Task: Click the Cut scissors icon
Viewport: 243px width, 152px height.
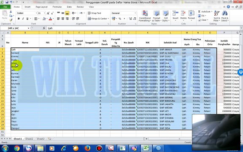Action: click(11, 12)
